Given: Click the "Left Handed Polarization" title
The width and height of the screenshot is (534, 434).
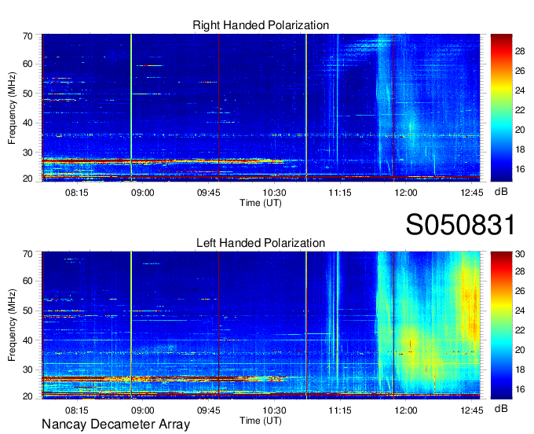Looking at the screenshot, I should [x=261, y=243].
